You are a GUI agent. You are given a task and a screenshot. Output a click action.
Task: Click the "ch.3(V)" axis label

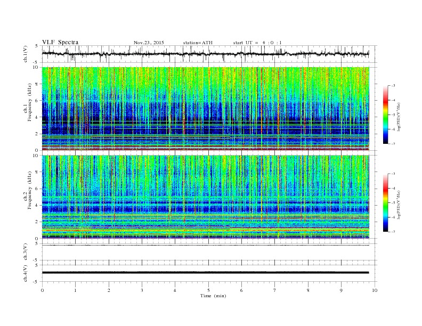click(25, 252)
